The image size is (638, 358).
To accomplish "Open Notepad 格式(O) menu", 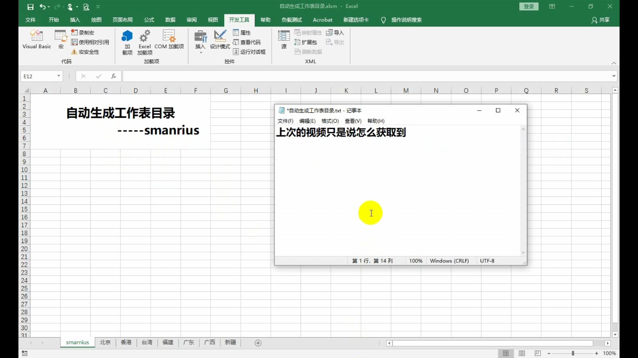I will pos(330,121).
